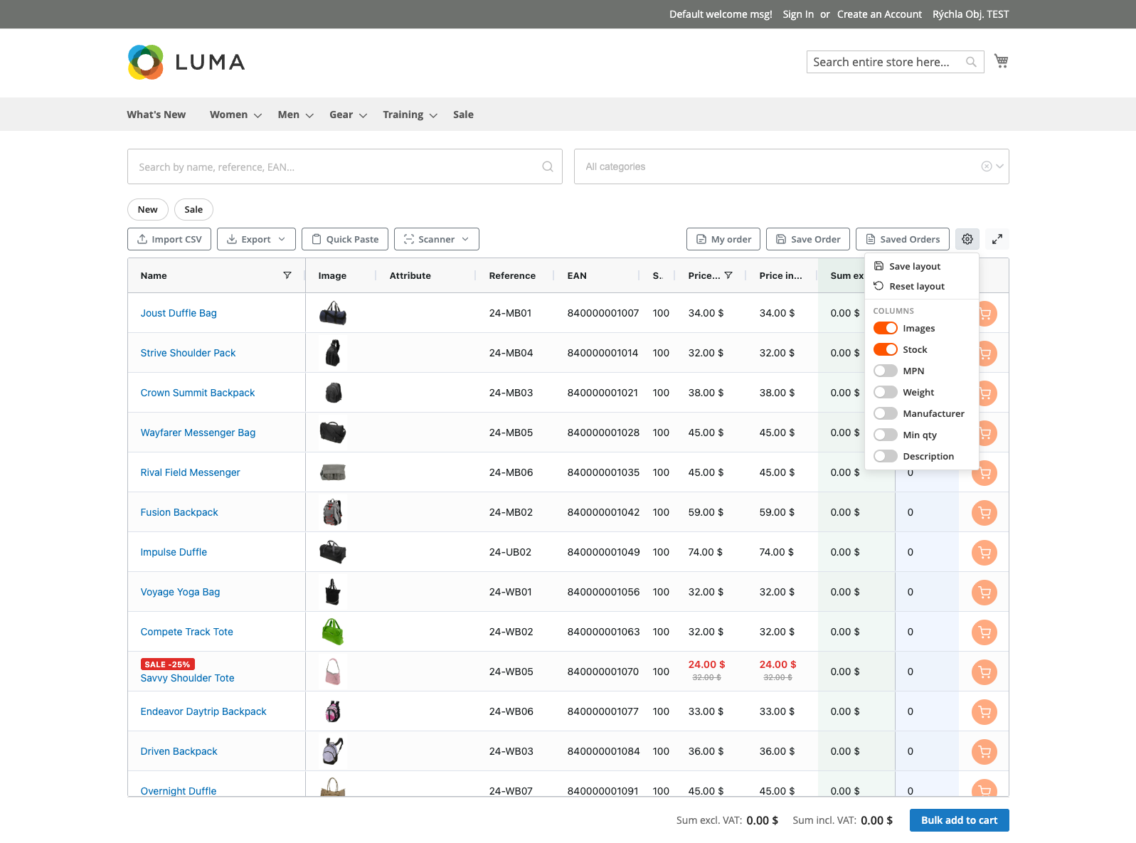Turn on the Description column toggle
Viewport: 1136px width, 843px height.
coord(886,456)
